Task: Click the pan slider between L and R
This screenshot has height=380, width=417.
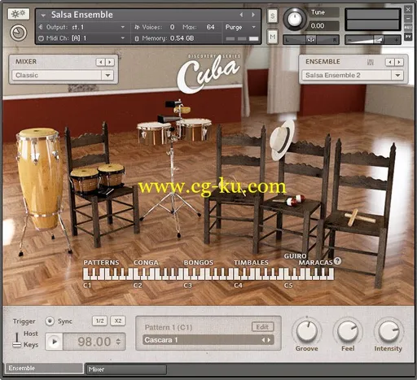Action: (311, 40)
